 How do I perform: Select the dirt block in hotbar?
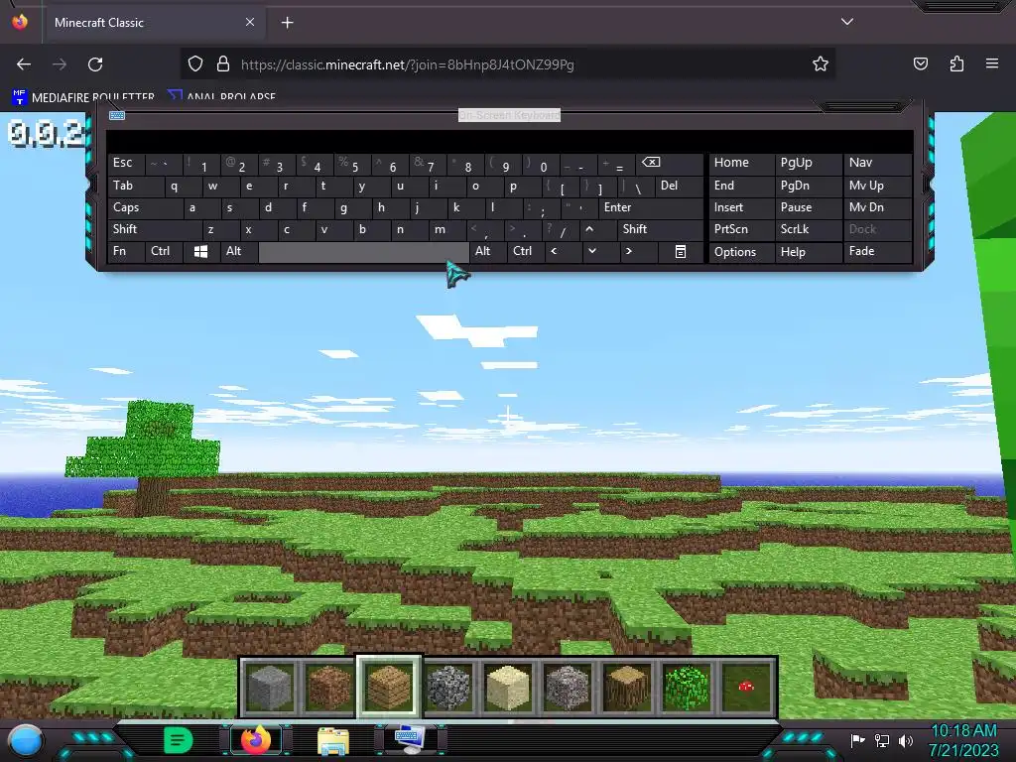pos(329,687)
